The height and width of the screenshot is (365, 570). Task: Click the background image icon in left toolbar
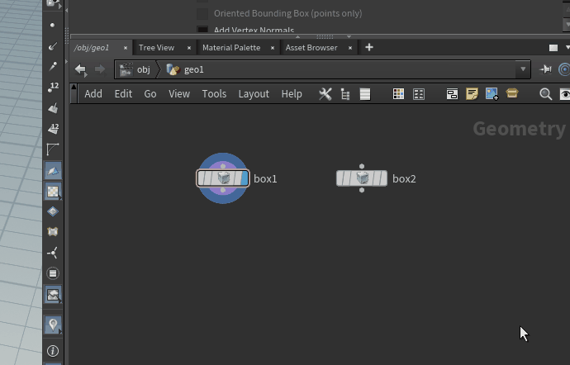click(53, 294)
